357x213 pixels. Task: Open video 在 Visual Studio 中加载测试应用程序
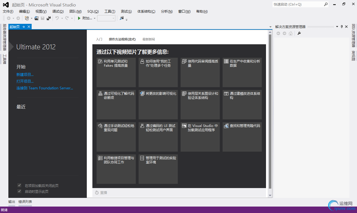pos(200,137)
